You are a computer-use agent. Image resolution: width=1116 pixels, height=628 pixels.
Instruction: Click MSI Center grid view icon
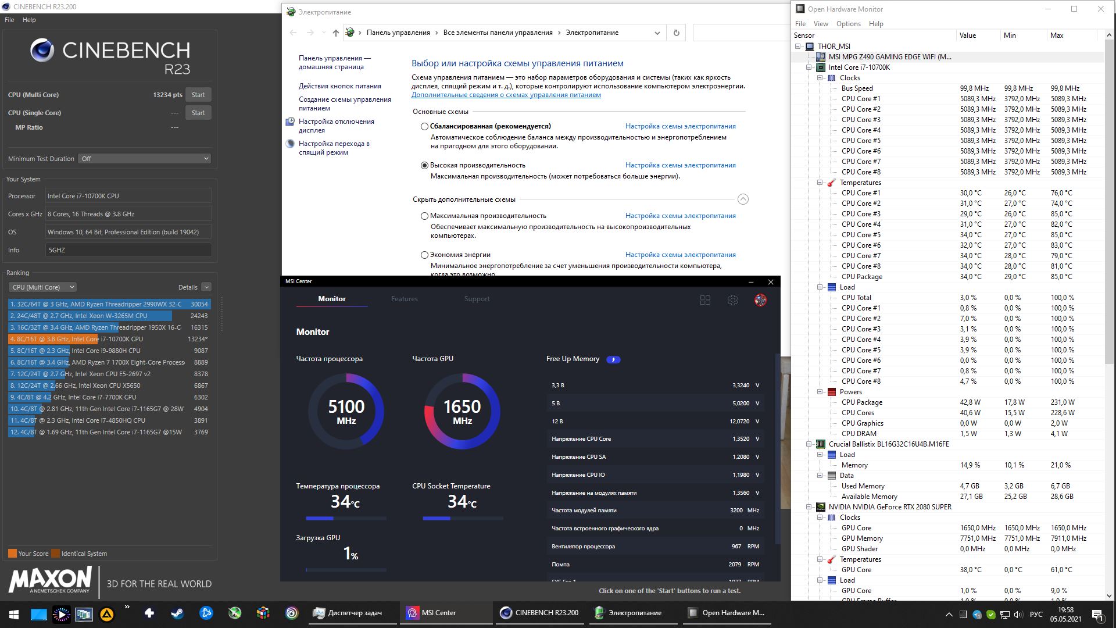[705, 300]
